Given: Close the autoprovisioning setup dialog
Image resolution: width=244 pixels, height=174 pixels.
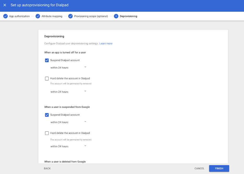Looking at the screenshot, I should click(x=5, y=5).
